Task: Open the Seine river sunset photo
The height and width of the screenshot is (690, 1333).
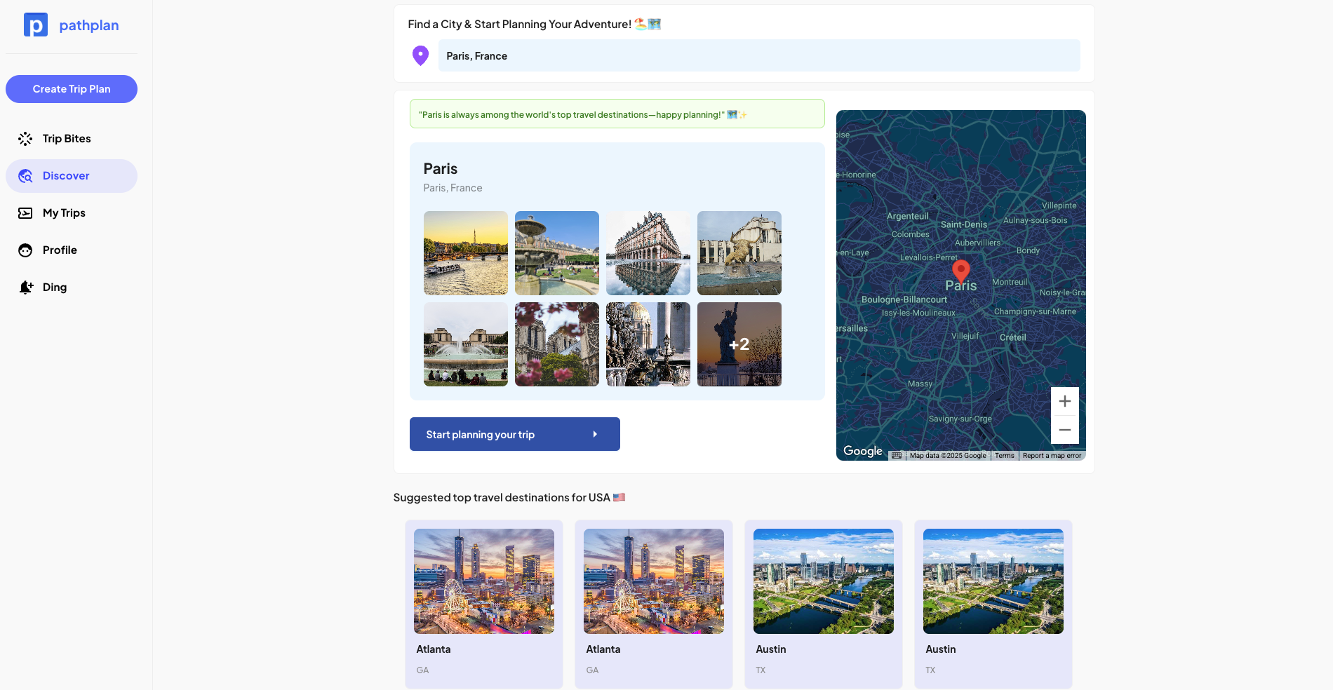Action: click(466, 253)
